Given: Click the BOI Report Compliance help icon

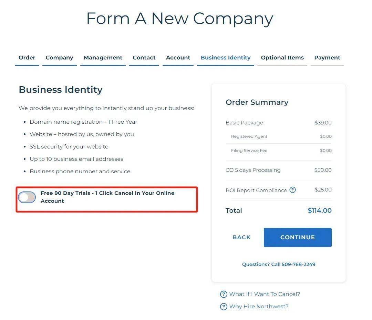Looking at the screenshot, I should pos(292,190).
